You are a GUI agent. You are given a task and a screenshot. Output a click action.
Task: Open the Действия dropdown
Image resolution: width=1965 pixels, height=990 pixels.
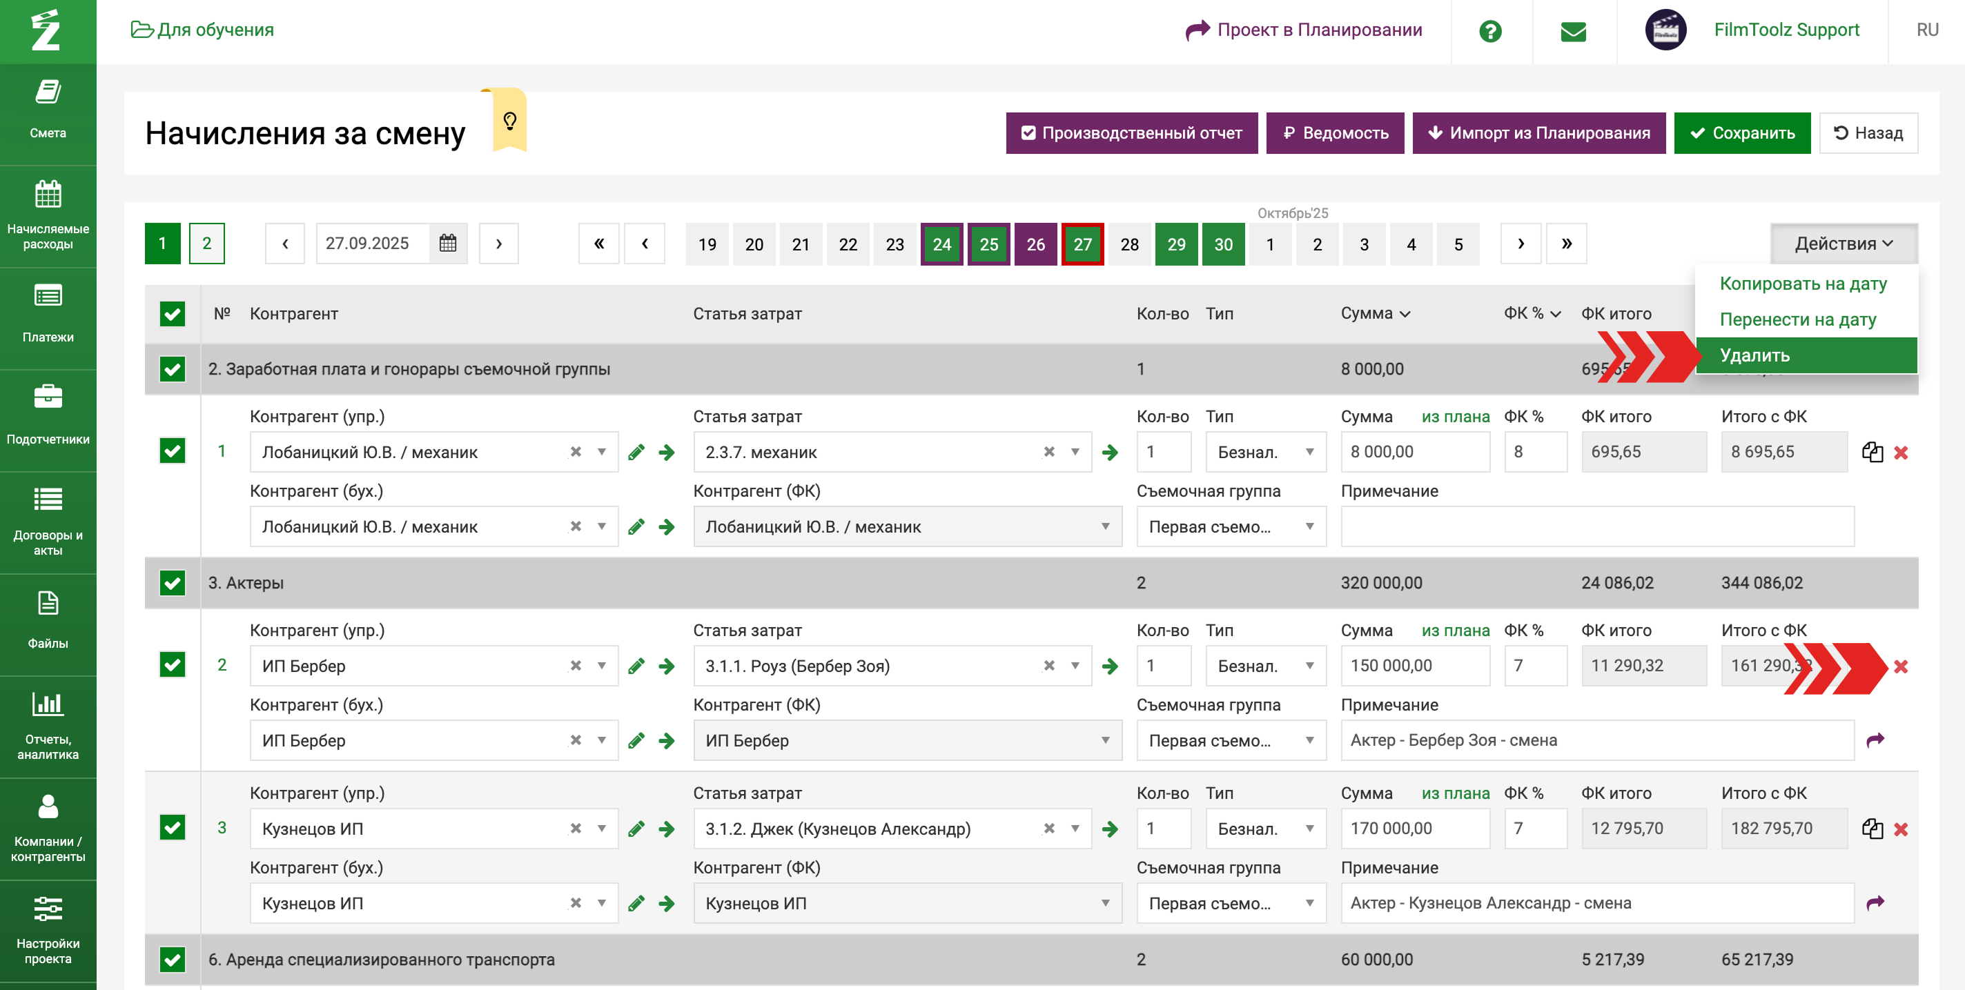pos(1843,244)
